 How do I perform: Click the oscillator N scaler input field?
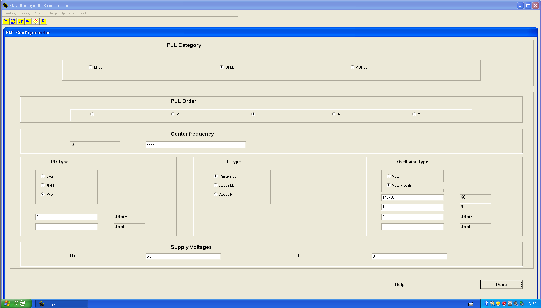412,207
